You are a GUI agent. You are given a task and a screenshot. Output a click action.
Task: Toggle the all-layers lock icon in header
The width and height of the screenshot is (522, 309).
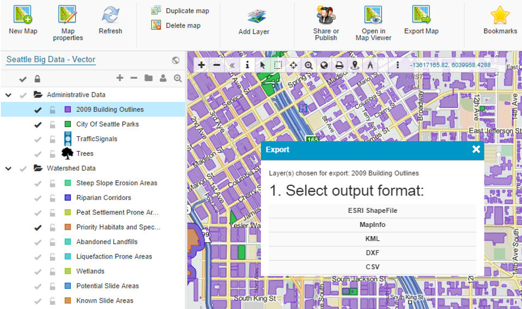pyautogui.click(x=38, y=79)
